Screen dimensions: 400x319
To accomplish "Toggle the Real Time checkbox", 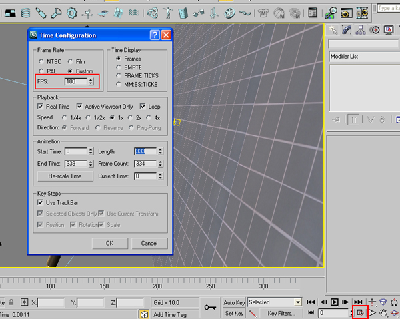I will coord(40,106).
